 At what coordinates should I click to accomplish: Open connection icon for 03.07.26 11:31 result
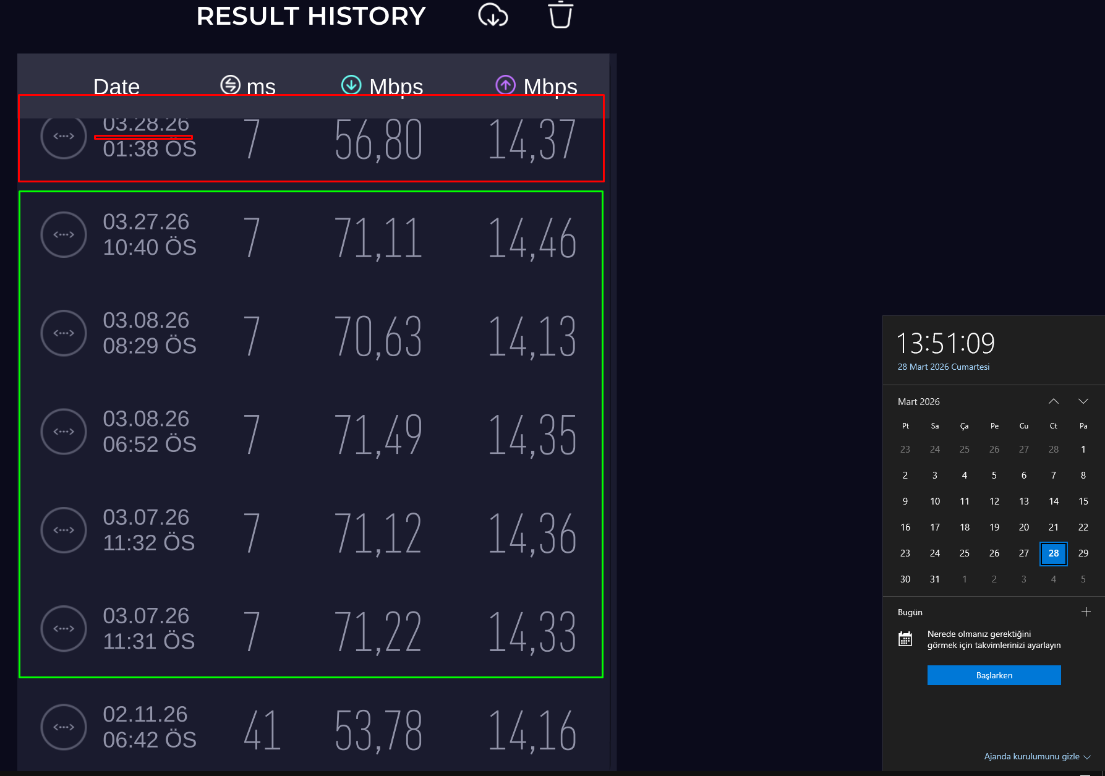(64, 628)
